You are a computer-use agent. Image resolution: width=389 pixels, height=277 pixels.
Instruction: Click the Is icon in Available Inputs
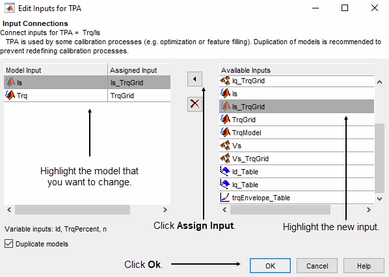coord(225,94)
